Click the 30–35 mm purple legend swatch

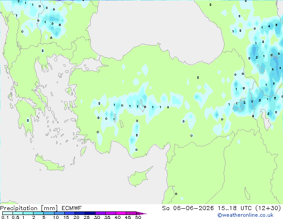coord(100,213)
